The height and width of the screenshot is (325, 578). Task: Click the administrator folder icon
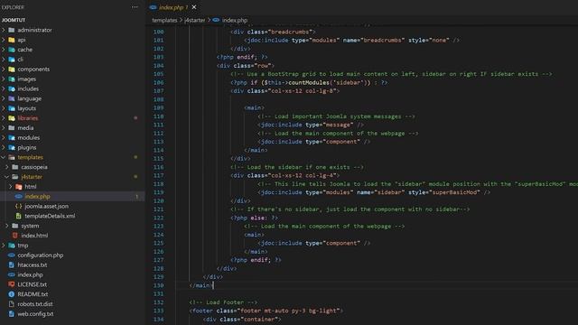(12, 30)
